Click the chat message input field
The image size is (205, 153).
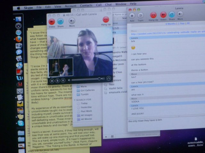166,124
